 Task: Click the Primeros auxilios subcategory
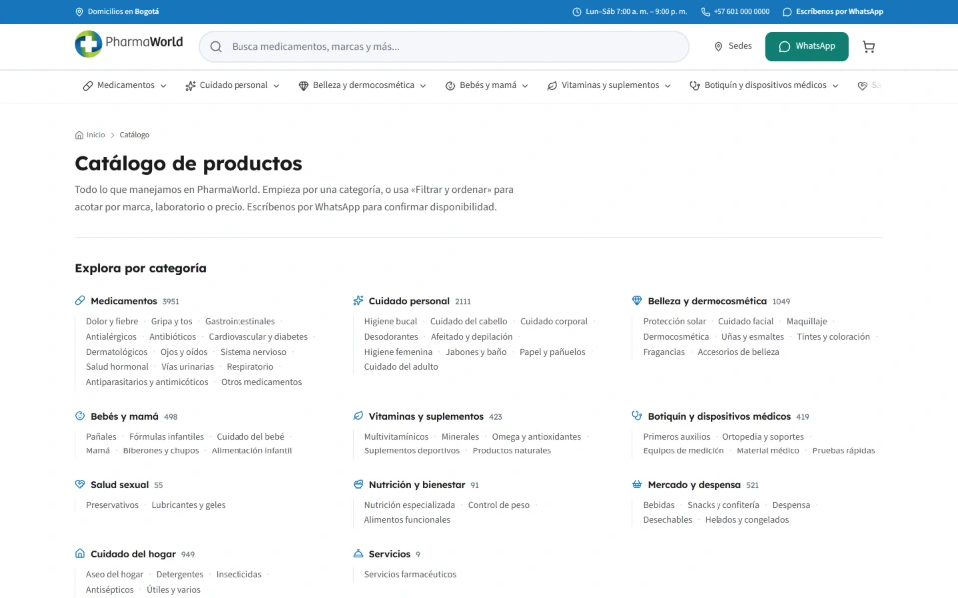[x=677, y=437]
